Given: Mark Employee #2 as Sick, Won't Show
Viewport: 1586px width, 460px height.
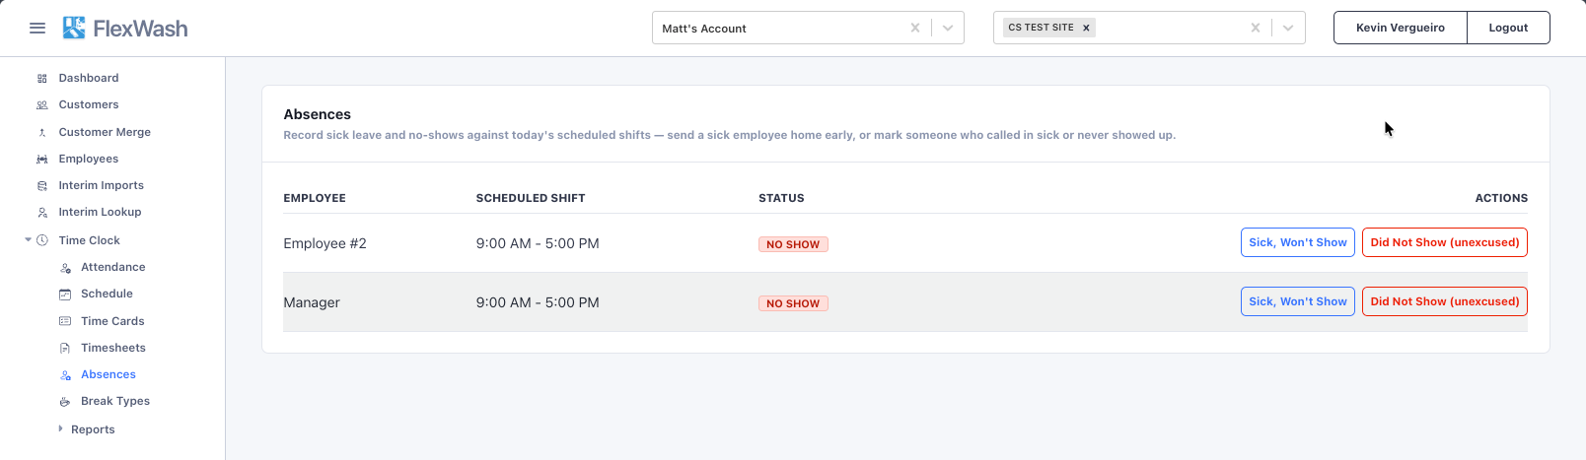Looking at the screenshot, I should [x=1298, y=242].
